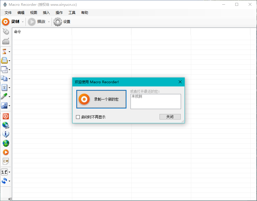Open dropdown arrow beside loop arrows icon

(9, 181)
